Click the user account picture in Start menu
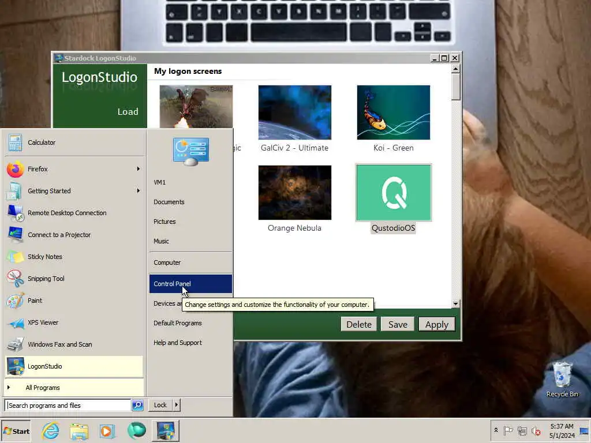This screenshot has height=443, width=591. (x=190, y=151)
